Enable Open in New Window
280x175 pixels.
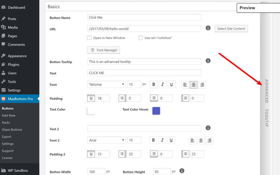tap(89, 38)
